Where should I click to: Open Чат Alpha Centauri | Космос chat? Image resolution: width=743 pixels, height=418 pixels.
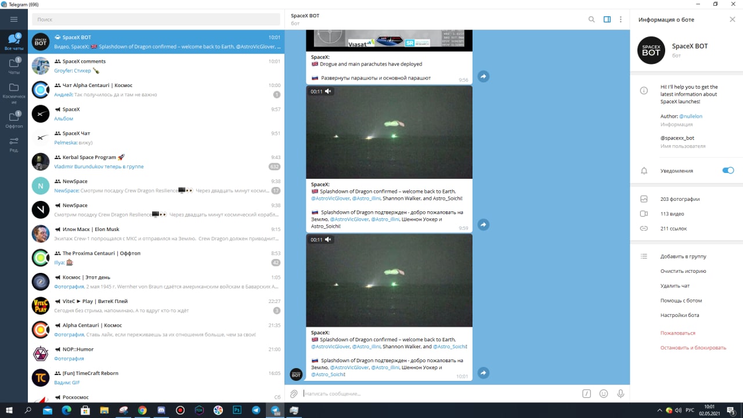click(x=156, y=90)
